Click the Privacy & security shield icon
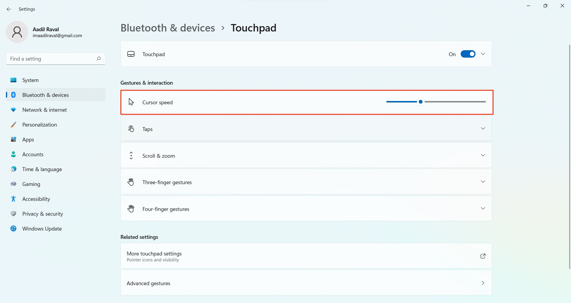Viewport: 571px width, 303px height. pyautogui.click(x=13, y=214)
